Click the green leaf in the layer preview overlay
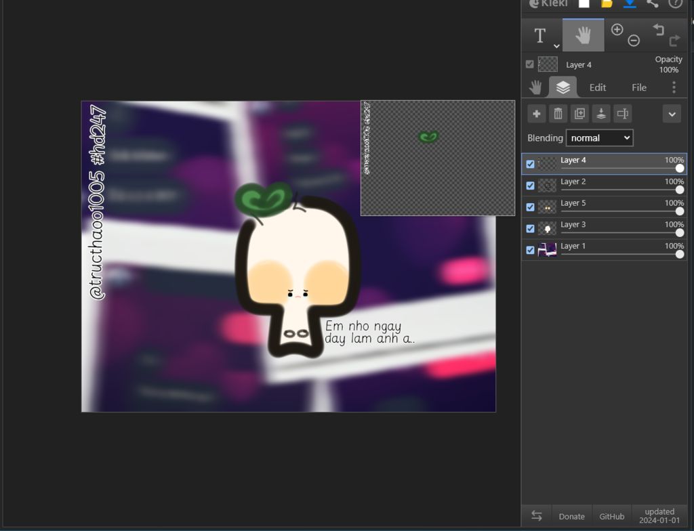 tap(428, 137)
